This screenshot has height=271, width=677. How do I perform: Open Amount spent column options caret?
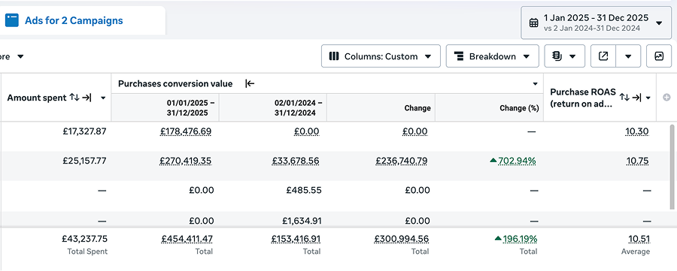point(103,98)
